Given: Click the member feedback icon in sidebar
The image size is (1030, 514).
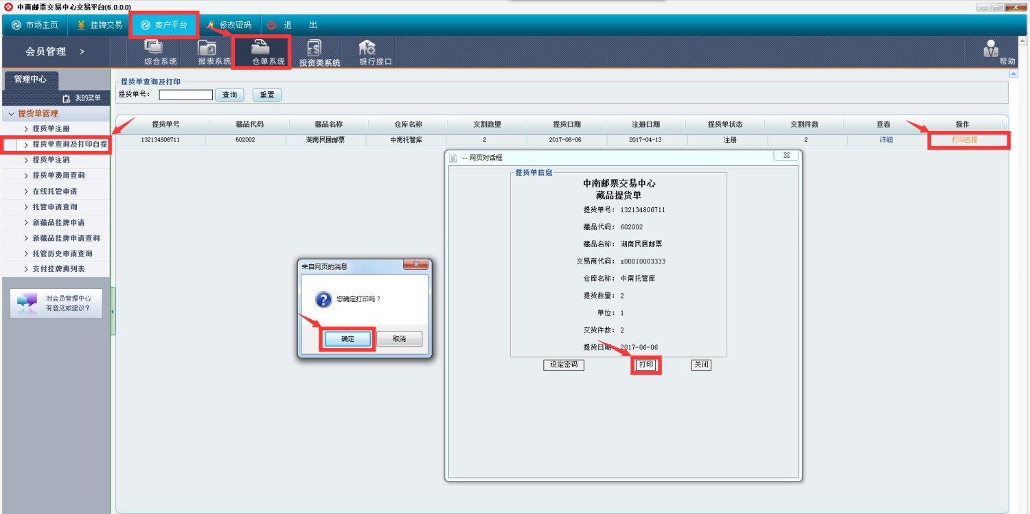Looking at the screenshot, I should pos(27,303).
